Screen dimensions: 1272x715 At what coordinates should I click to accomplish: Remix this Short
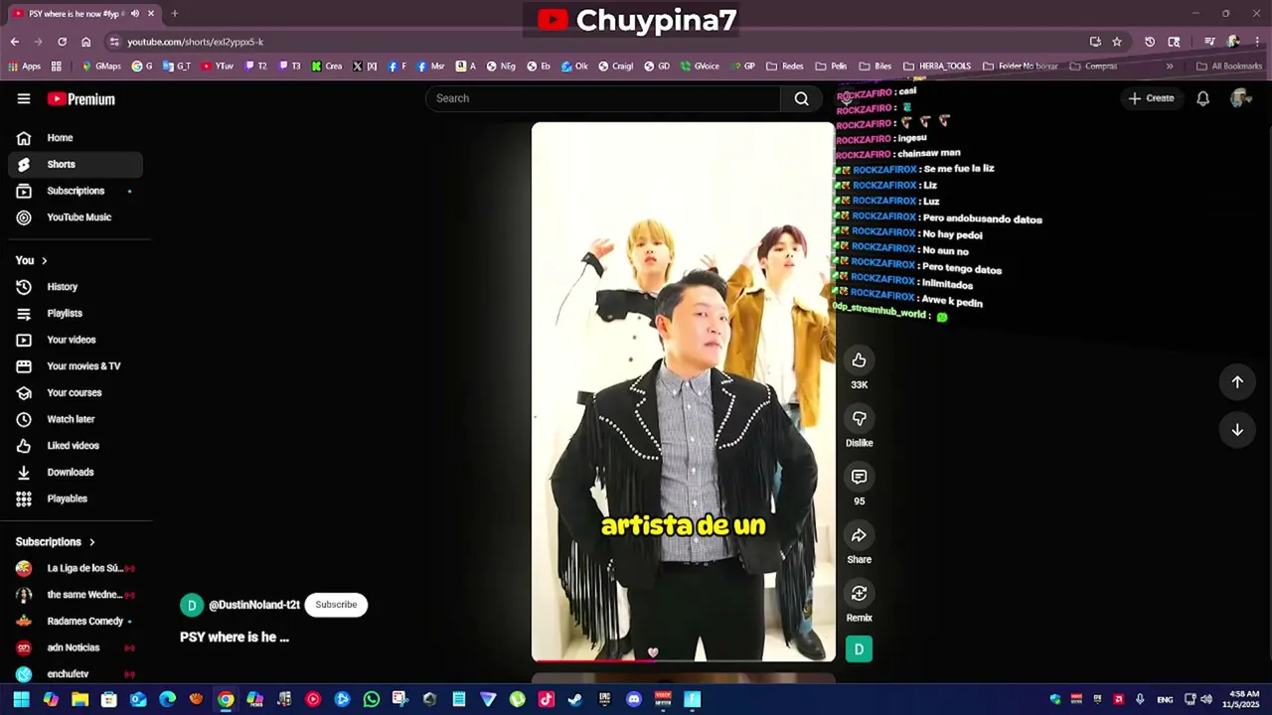click(860, 594)
